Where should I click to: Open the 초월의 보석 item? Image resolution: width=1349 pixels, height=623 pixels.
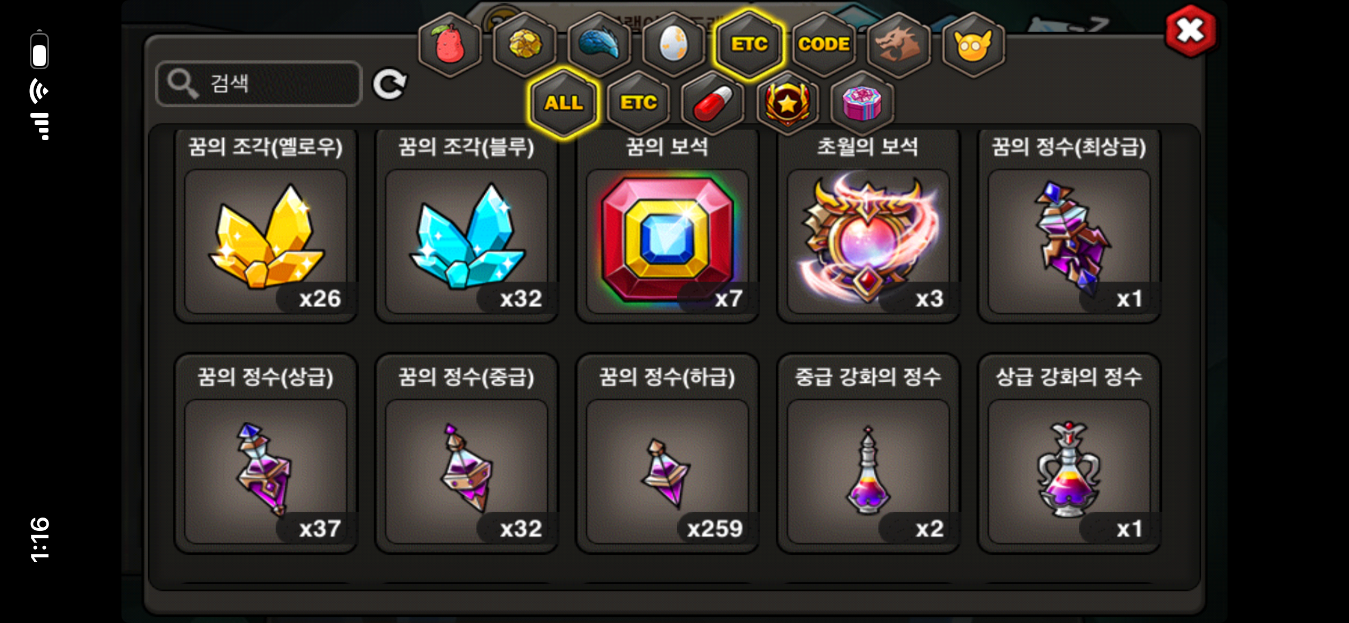(868, 226)
